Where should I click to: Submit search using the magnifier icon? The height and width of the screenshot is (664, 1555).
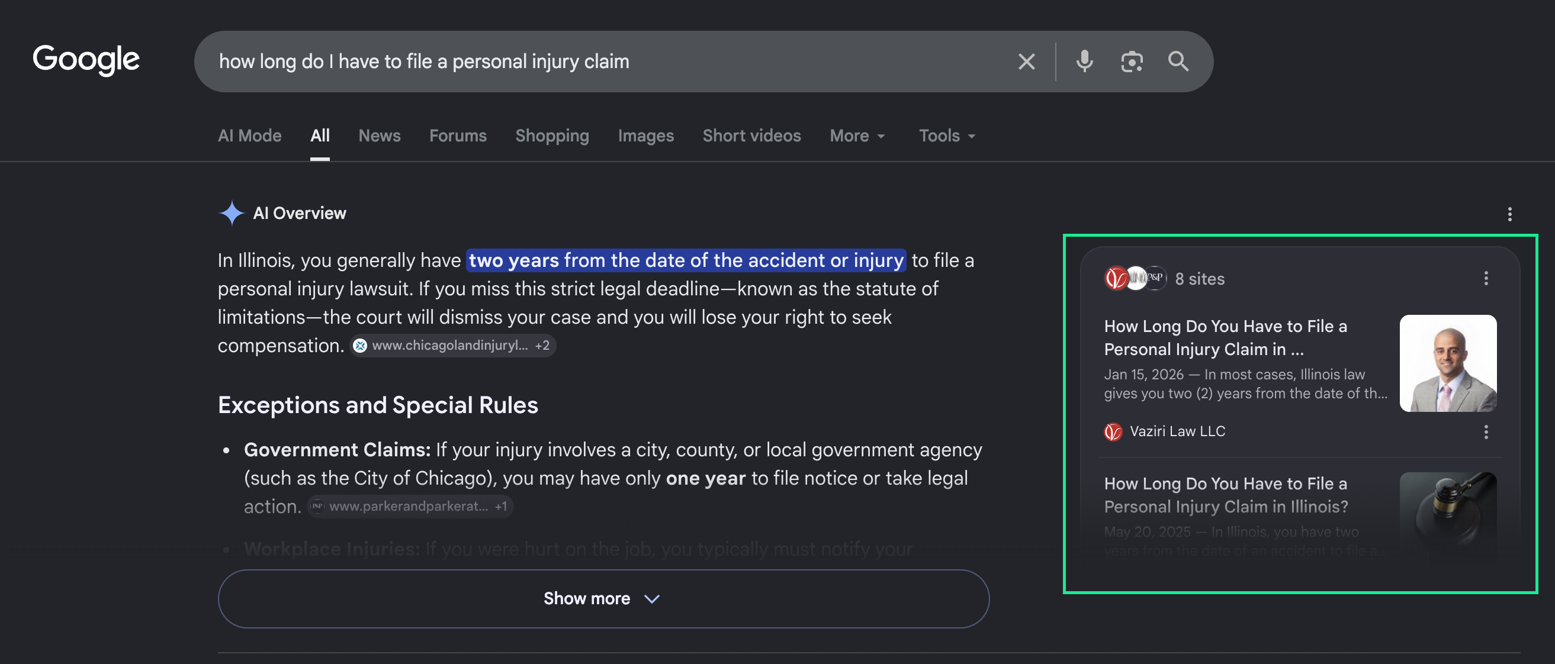1178,62
